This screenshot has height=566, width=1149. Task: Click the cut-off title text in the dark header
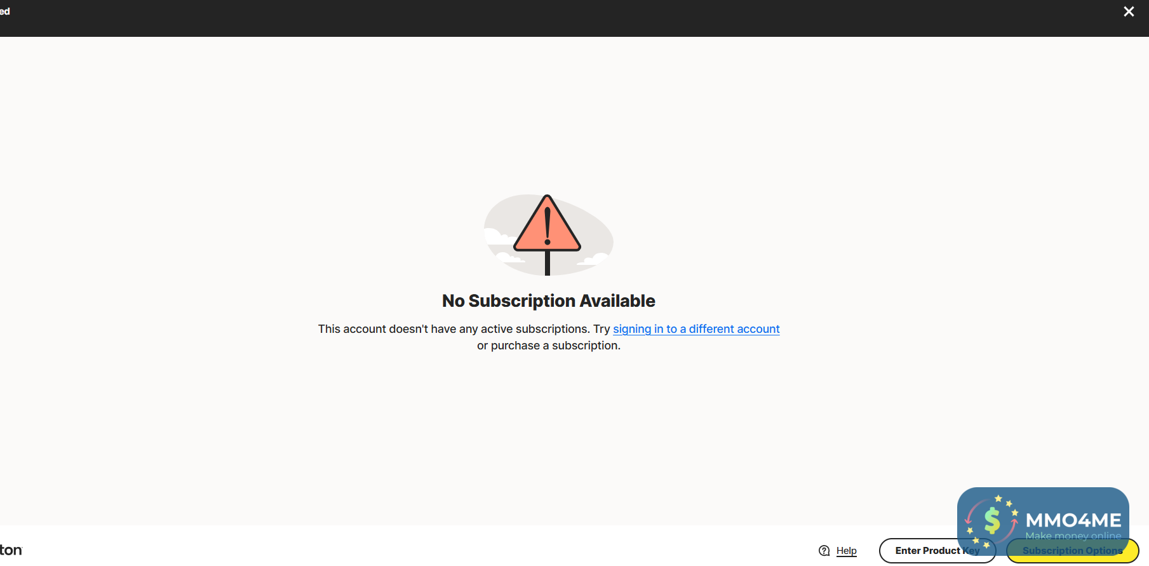(x=5, y=11)
